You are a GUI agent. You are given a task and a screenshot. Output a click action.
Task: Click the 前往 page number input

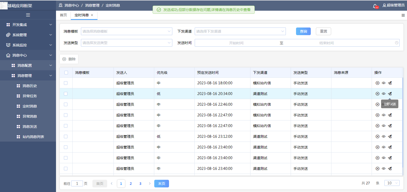coord(77,183)
